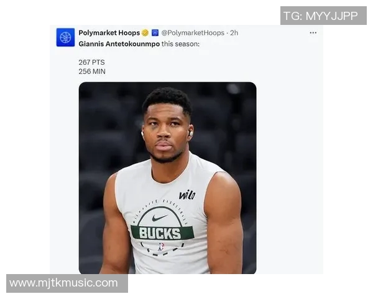The image size is (373, 299).
Task: Open the three-dot more options menu
Action: [313, 33]
